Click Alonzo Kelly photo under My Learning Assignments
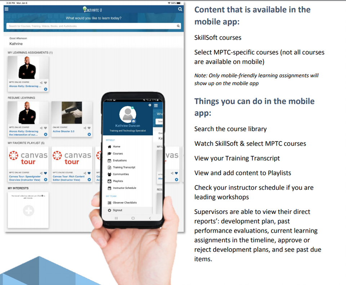The width and height of the screenshot is (346, 285). click(x=28, y=67)
